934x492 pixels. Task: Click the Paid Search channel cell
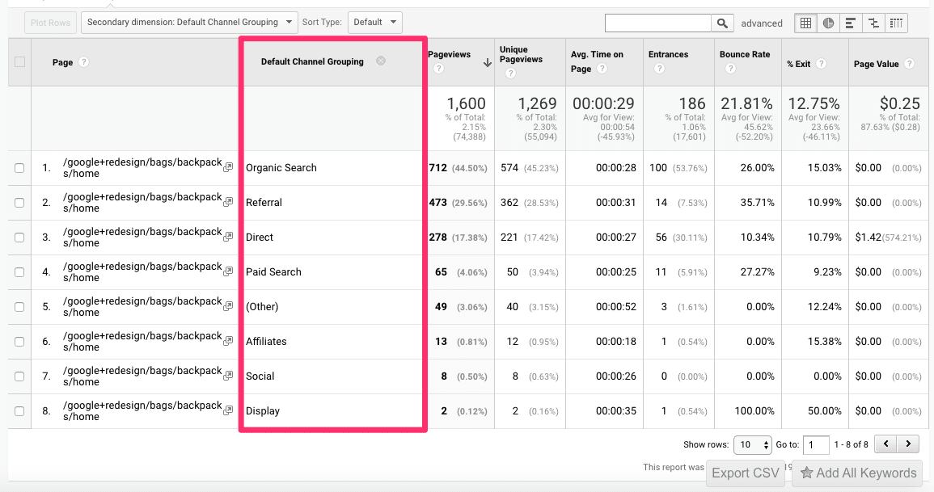pyautogui.click(x=273, y=272)
